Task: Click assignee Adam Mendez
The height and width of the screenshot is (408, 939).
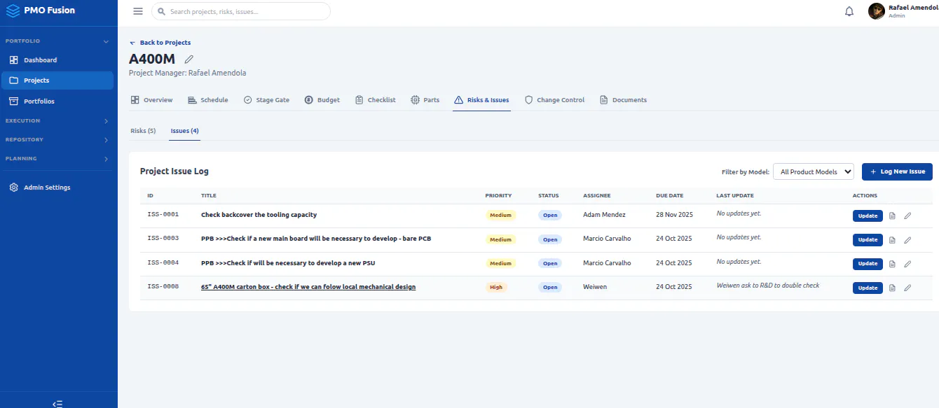Action: pos(604,215)
